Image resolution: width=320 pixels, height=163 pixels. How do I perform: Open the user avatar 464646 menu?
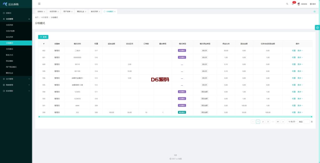coord(302,4)
